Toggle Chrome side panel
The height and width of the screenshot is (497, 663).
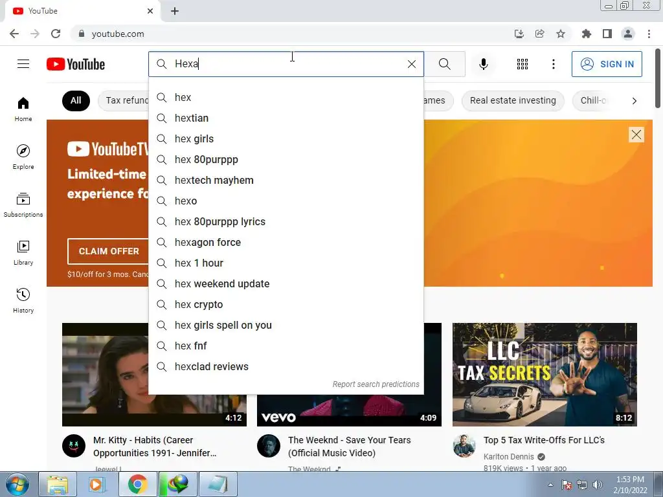coord(607,34)
